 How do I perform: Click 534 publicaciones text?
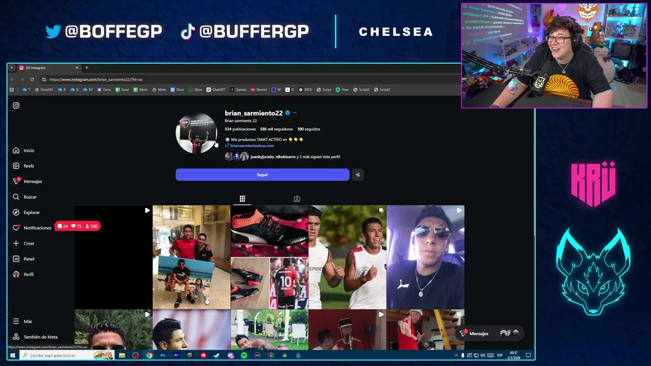(240, 129)
